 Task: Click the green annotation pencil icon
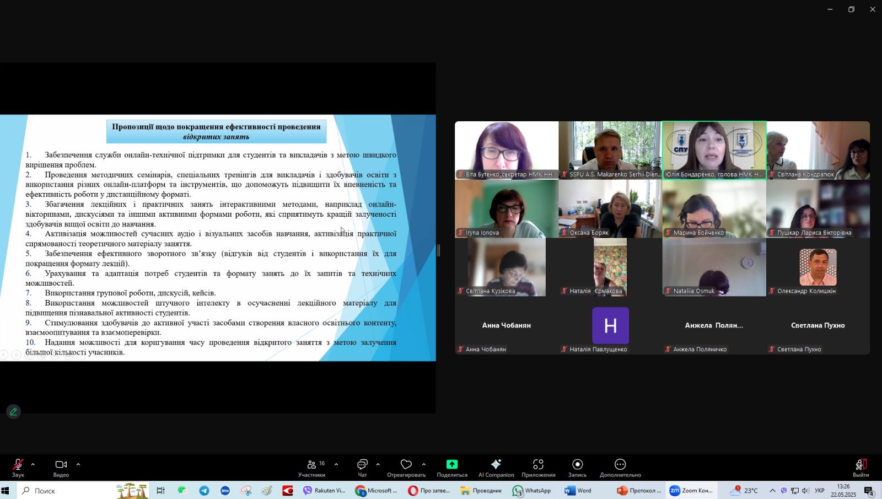pos(14,412)
